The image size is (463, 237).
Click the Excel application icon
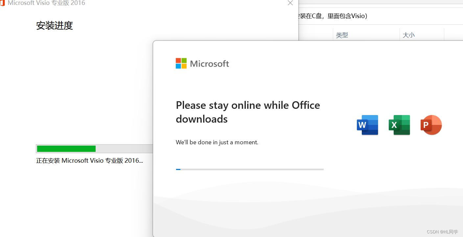tap(399, 125)
